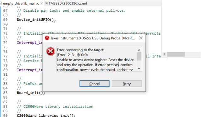Click Retry to reconnect to target

[x=127, y=84]
